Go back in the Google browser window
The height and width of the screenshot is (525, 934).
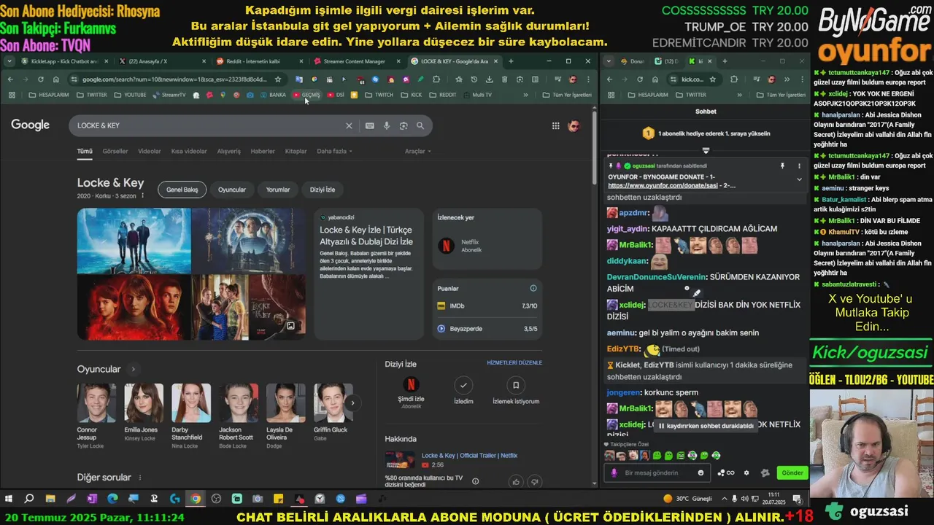click(10, 79)
